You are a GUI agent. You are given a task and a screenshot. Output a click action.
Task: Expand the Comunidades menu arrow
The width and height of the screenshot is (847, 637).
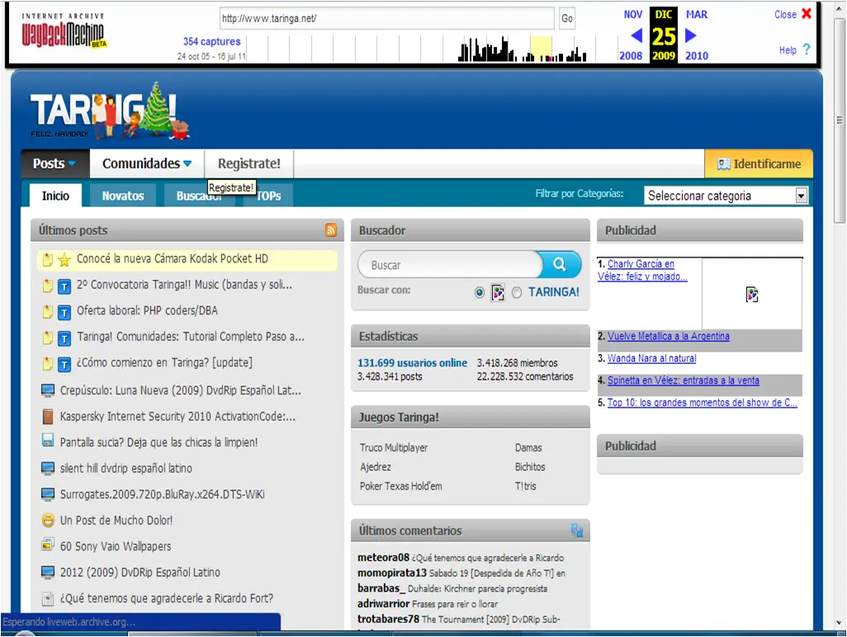[187, 163]
